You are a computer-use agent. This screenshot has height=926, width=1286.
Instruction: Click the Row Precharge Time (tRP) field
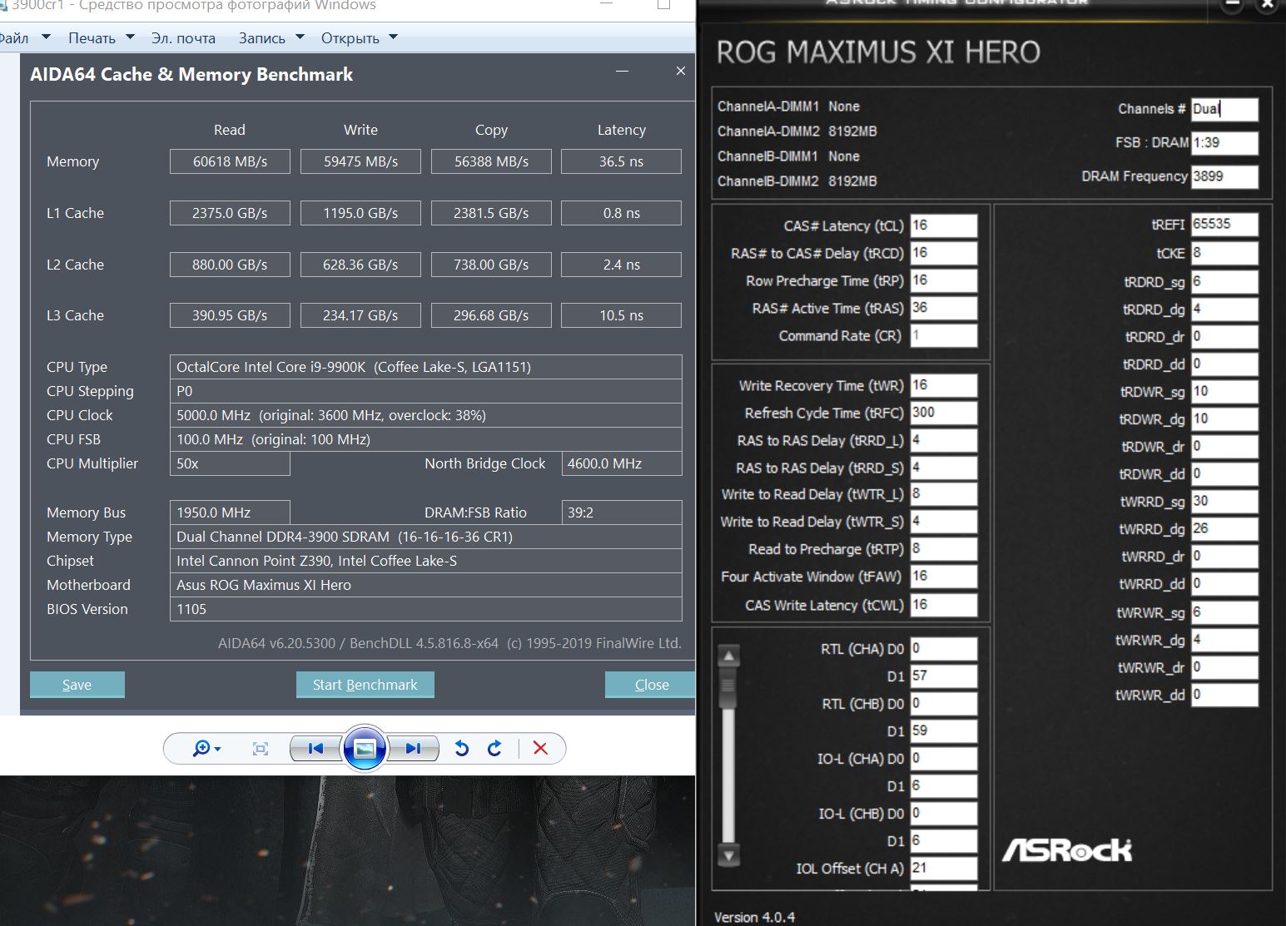coord(944,280)
